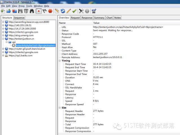This screenshot has width=180, height=135.
Task: Click the Request Header 277 bytes value
Action: (x=98, y=111)
